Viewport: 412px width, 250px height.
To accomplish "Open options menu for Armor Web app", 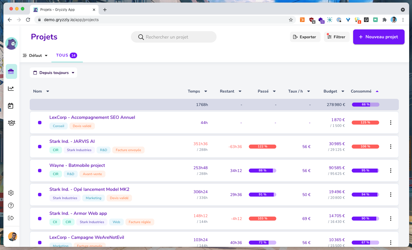I will click(x=391, y=219).
